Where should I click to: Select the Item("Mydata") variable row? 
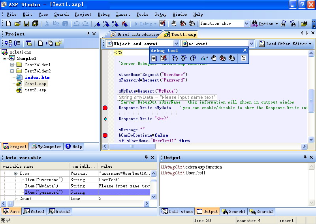[x=41, y=186]
